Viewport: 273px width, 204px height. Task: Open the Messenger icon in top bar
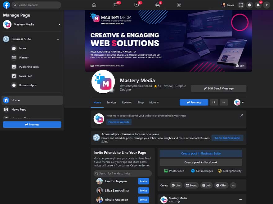(250, 5)
